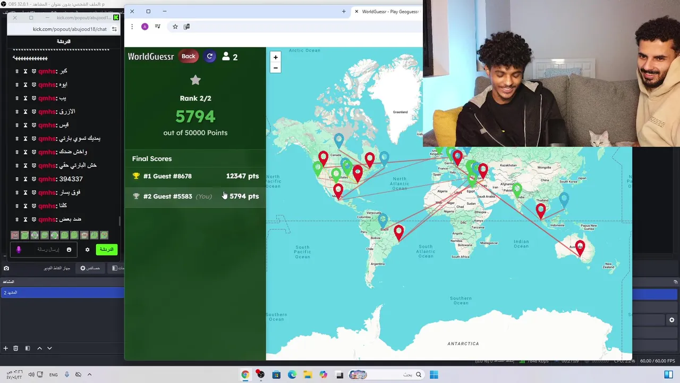Click the red pin on Brazil

point(398,233)
